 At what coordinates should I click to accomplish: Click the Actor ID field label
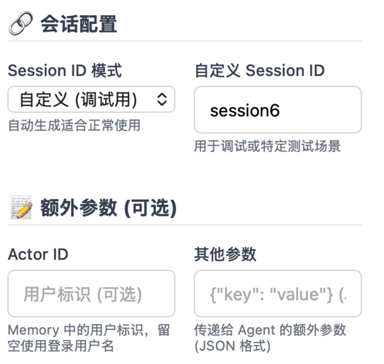pos(38,254)
